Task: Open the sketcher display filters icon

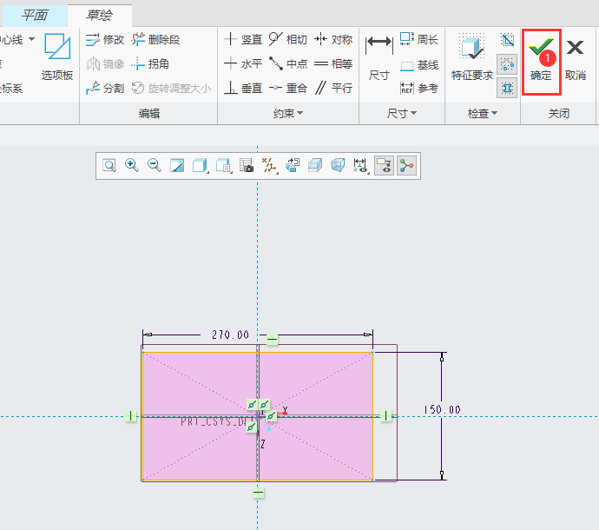Action: [360, 166]
